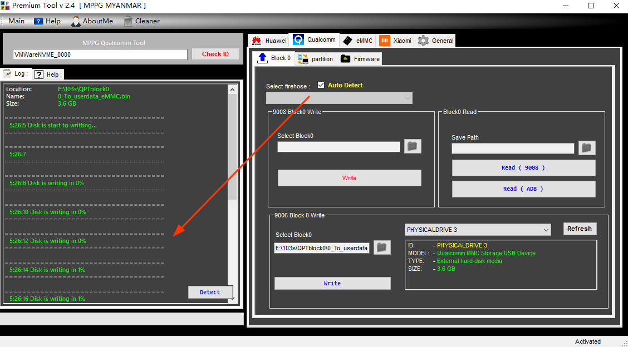Select the partition sub-tab

[x=315, y=59]
